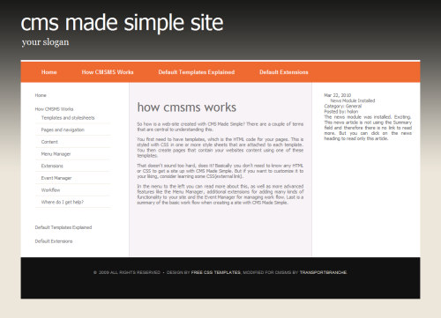Viewport: 441px width, 318px height.
Task: Open the Content sidebar item
Action: click(49, 142)
